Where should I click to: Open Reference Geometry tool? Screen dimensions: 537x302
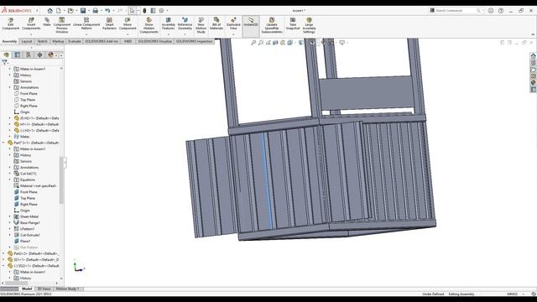pos(185,24)
